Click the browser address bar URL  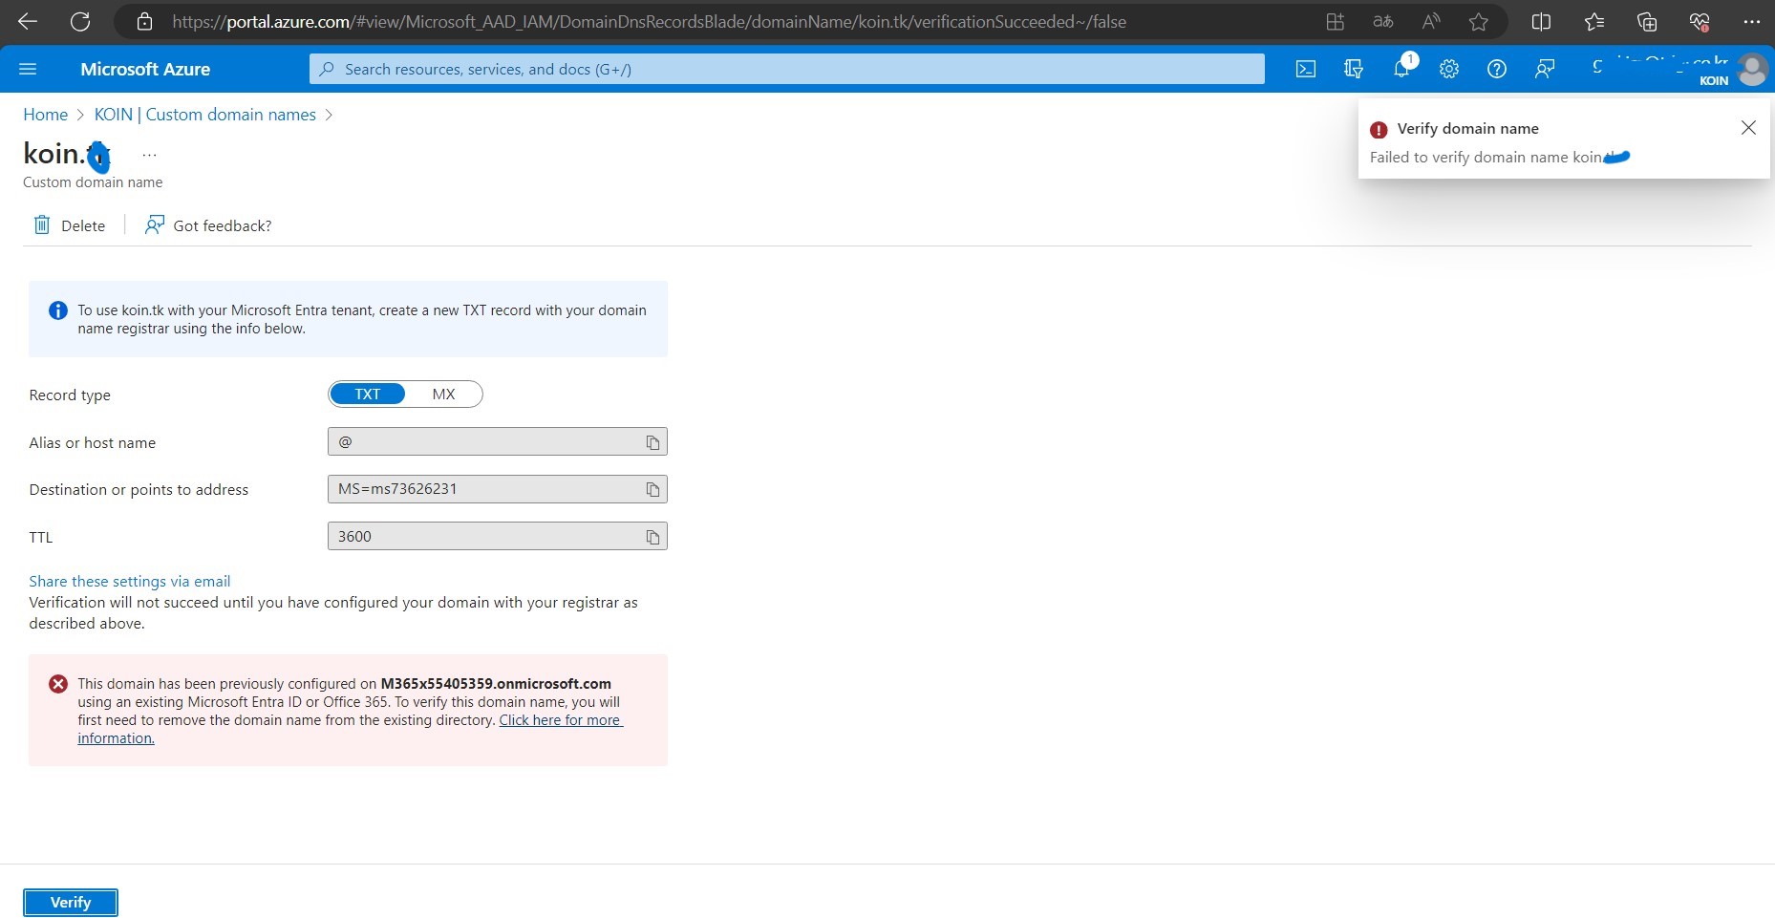pos(649,21)
